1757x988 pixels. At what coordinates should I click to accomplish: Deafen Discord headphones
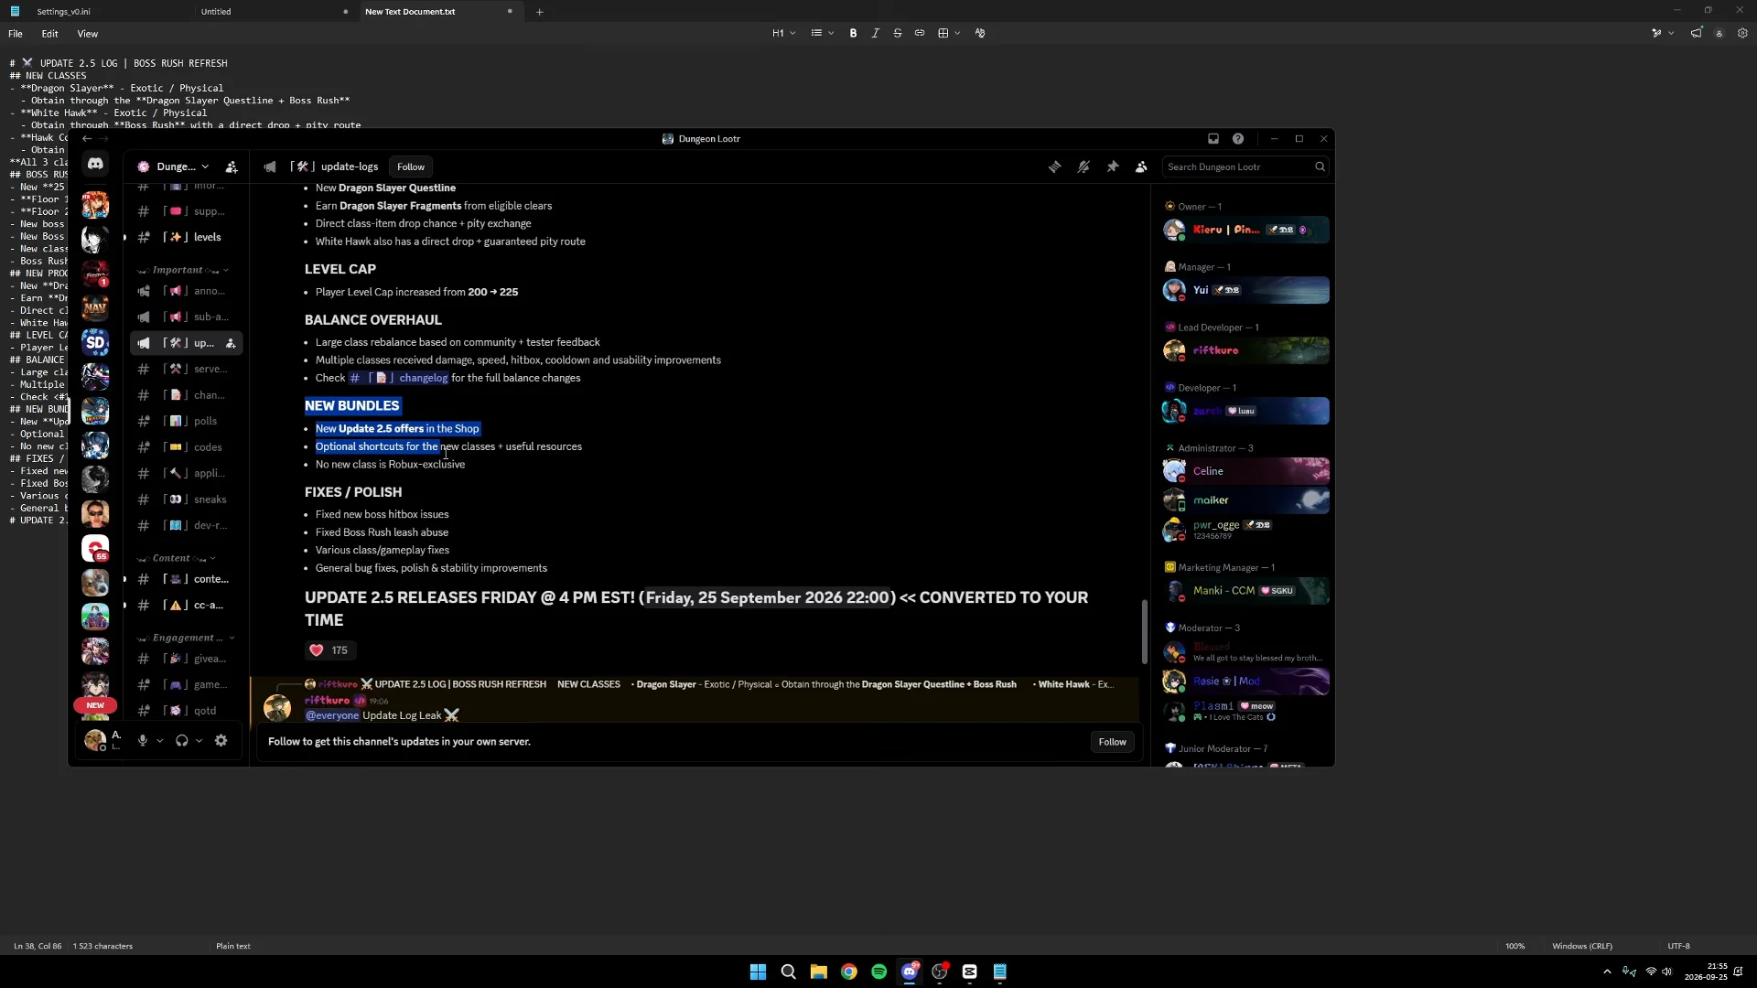coord(181,741)
